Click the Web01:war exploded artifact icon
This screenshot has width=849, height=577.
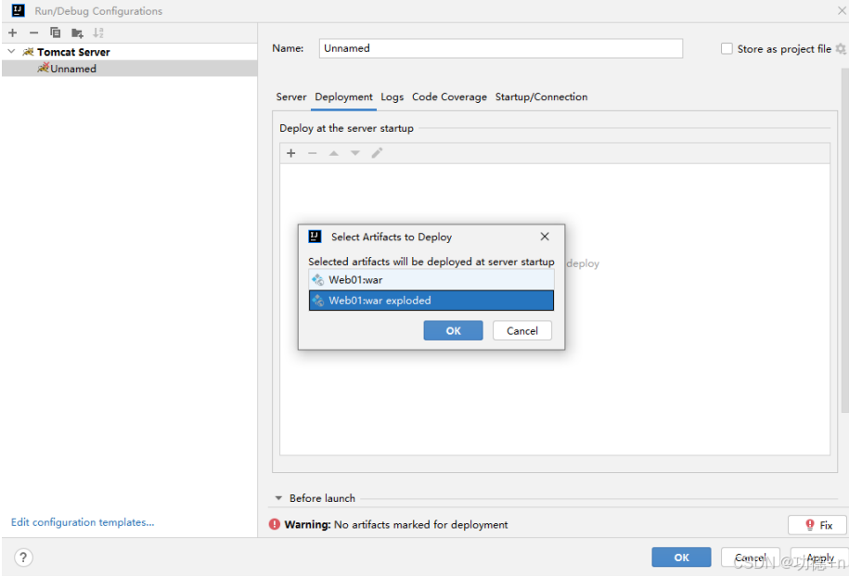(318, 301)
